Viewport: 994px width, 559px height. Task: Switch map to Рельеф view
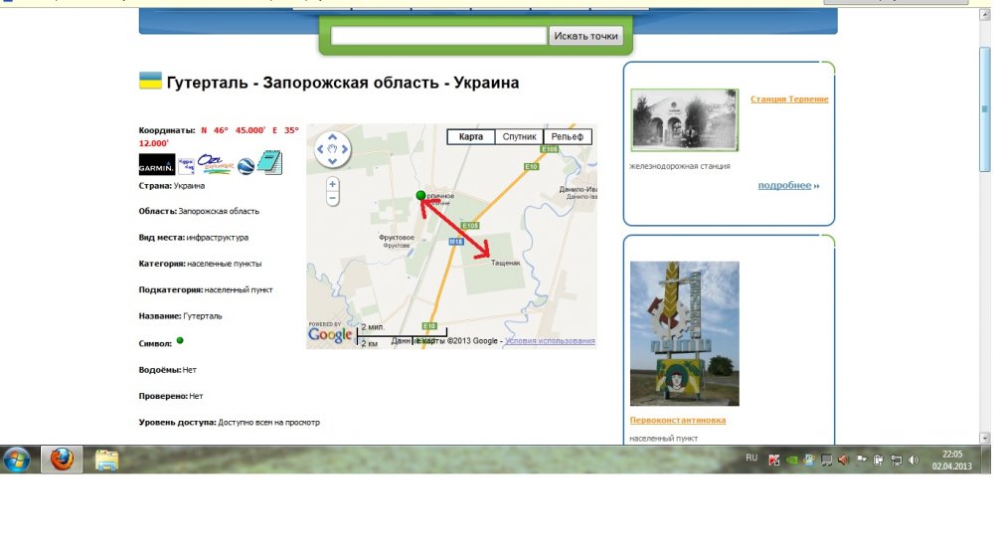tap(569, 137)
